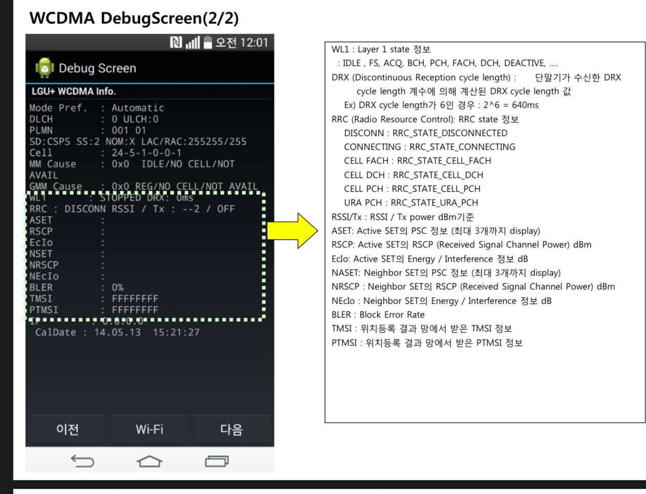This screenshot has height=494, width=646.
Task: Click the 'WL1 : Layer 1 state 정보' line
Action: click(x=381, y=50)
